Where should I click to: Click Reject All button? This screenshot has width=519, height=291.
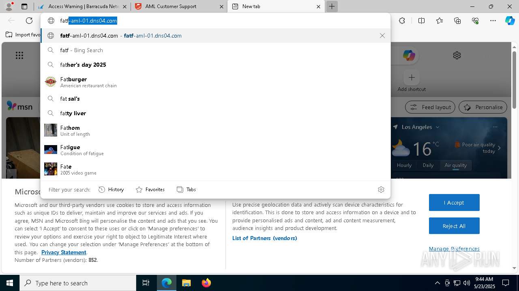pyautogui.click(x=454, y=226)
